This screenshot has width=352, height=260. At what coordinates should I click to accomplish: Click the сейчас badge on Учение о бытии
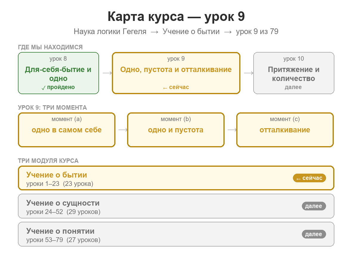pos(309,178)
